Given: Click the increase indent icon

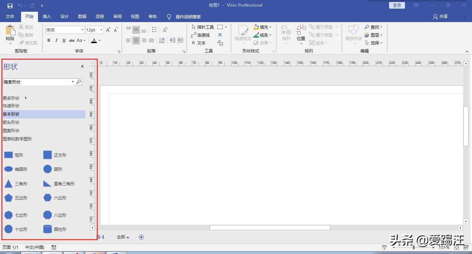Looking at the screenshot, I should [180, 40].
